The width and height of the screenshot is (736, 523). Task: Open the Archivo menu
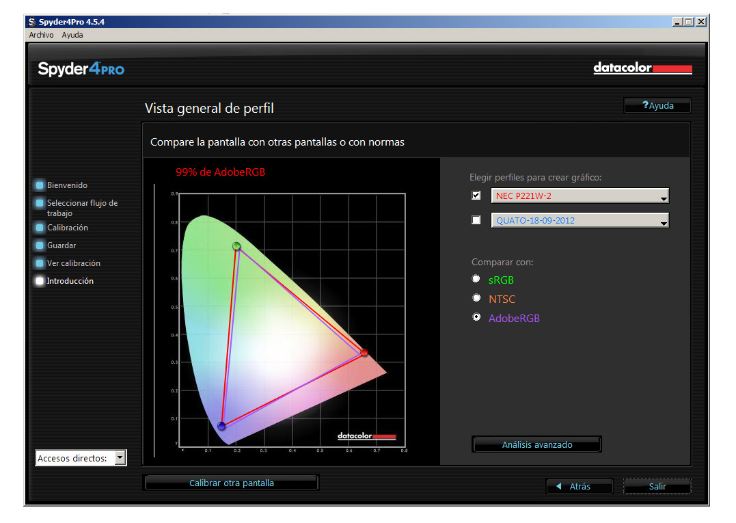coord(41,35)
